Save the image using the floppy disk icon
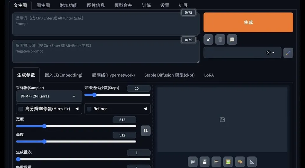Screen dimensions: 305x168 pos(204,162)
